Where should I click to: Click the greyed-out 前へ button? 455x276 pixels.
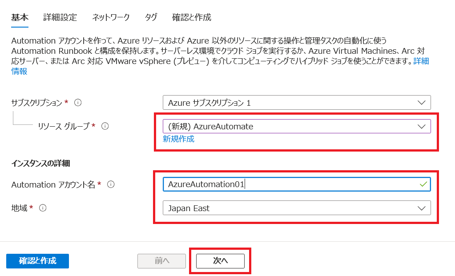pyautogui.click(x=162, y=261)
